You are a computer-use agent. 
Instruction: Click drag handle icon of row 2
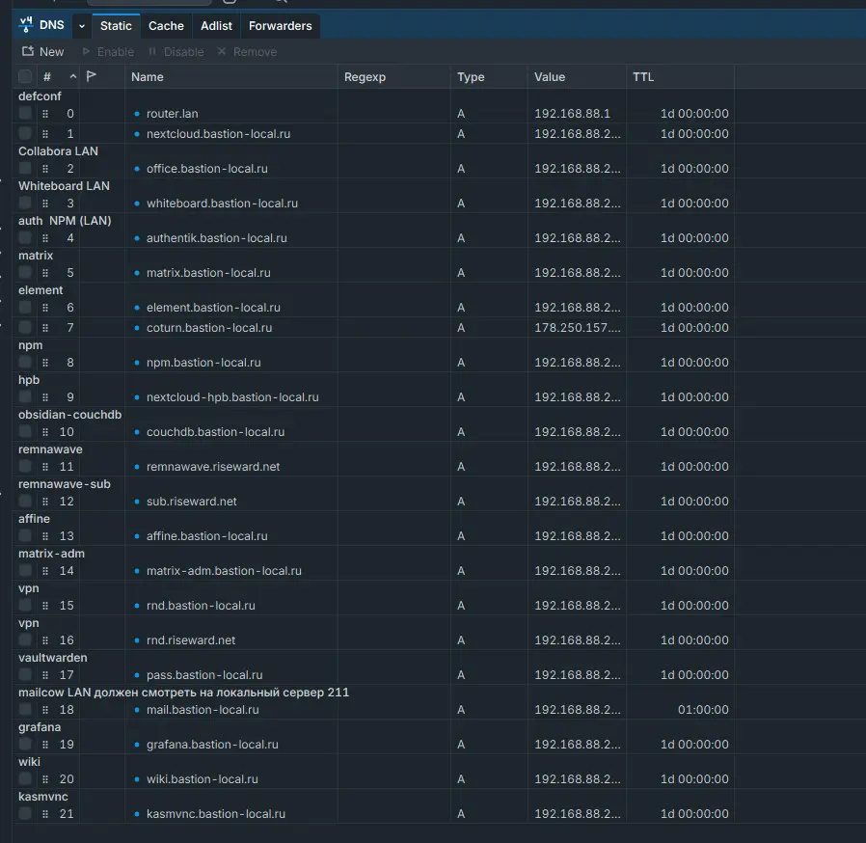(x=45, y=169)
